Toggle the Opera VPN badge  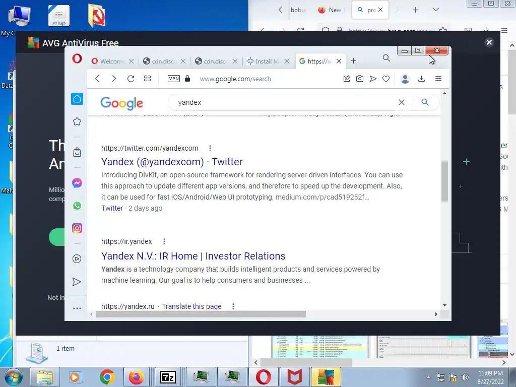click(174, 79)
